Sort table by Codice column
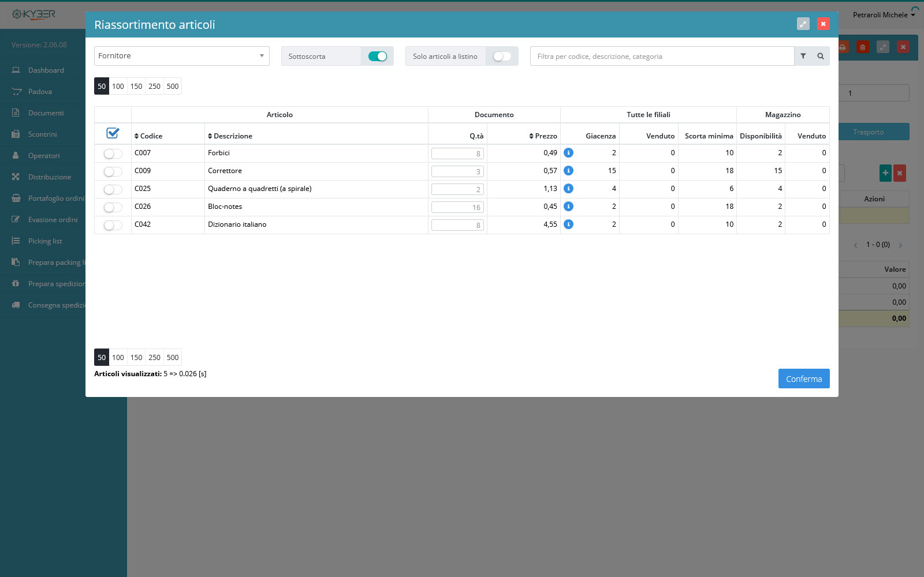Viewport: 924px width, 577px height. coord(148,136)
